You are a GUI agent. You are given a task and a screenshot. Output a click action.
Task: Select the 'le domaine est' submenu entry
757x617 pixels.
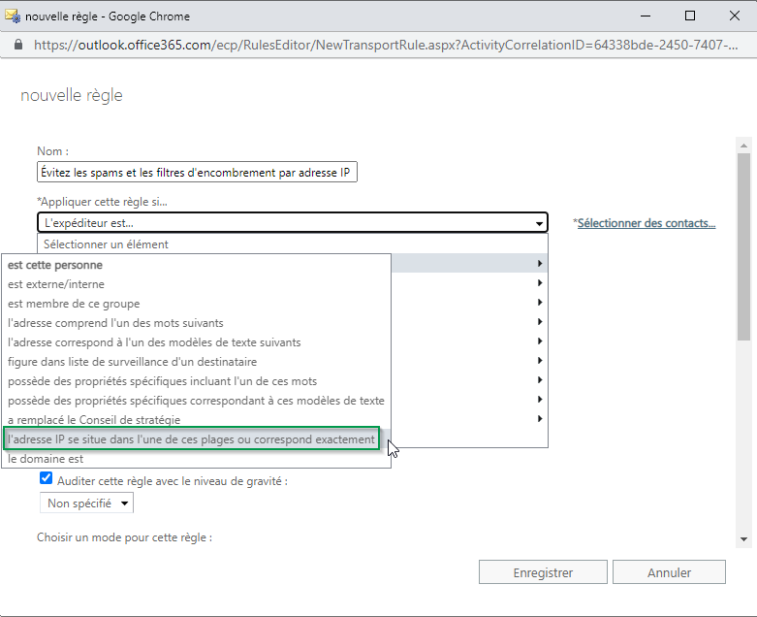point(46,459)
